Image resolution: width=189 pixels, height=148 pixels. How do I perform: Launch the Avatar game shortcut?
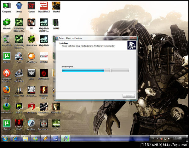(19, 7)
